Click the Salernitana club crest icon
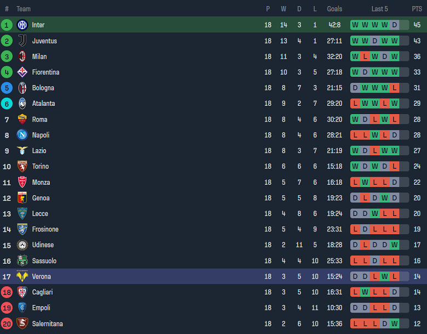This screenshot has height=334, width=427. (22, 324)
